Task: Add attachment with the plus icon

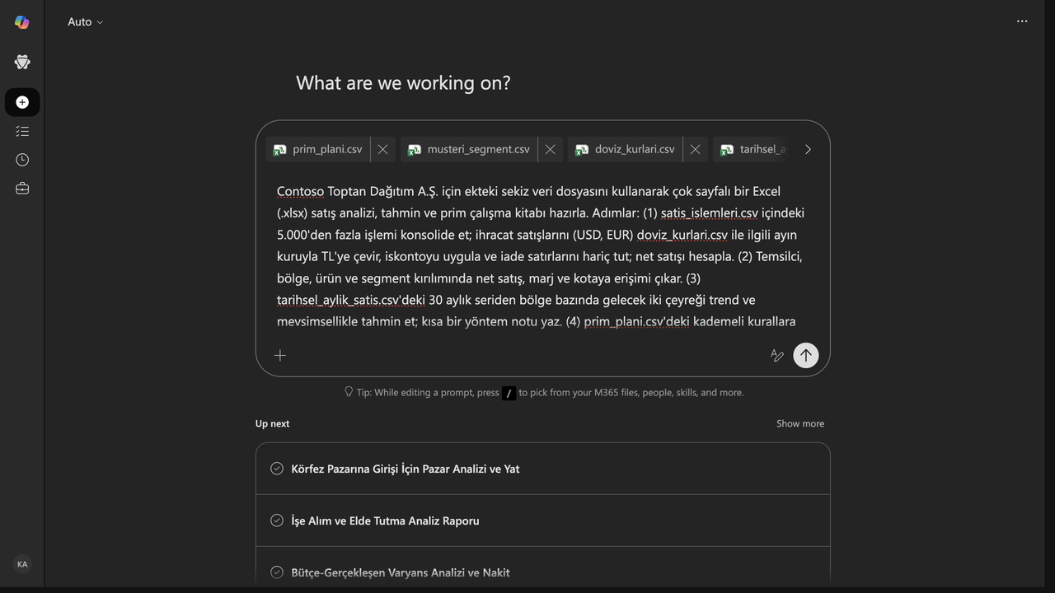Action: pos(280,355)
